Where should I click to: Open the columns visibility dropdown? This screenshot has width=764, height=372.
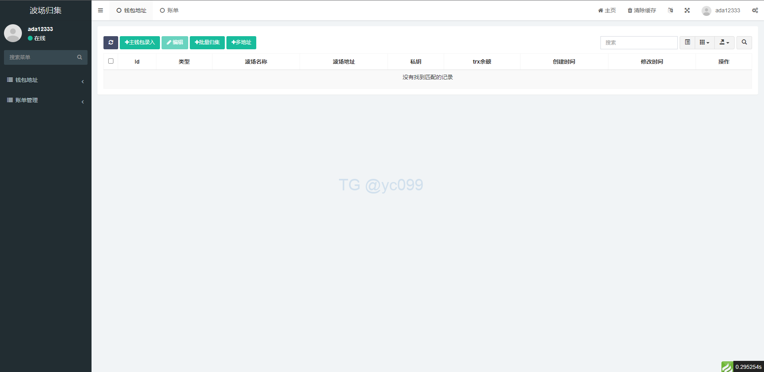click(704, 43)
